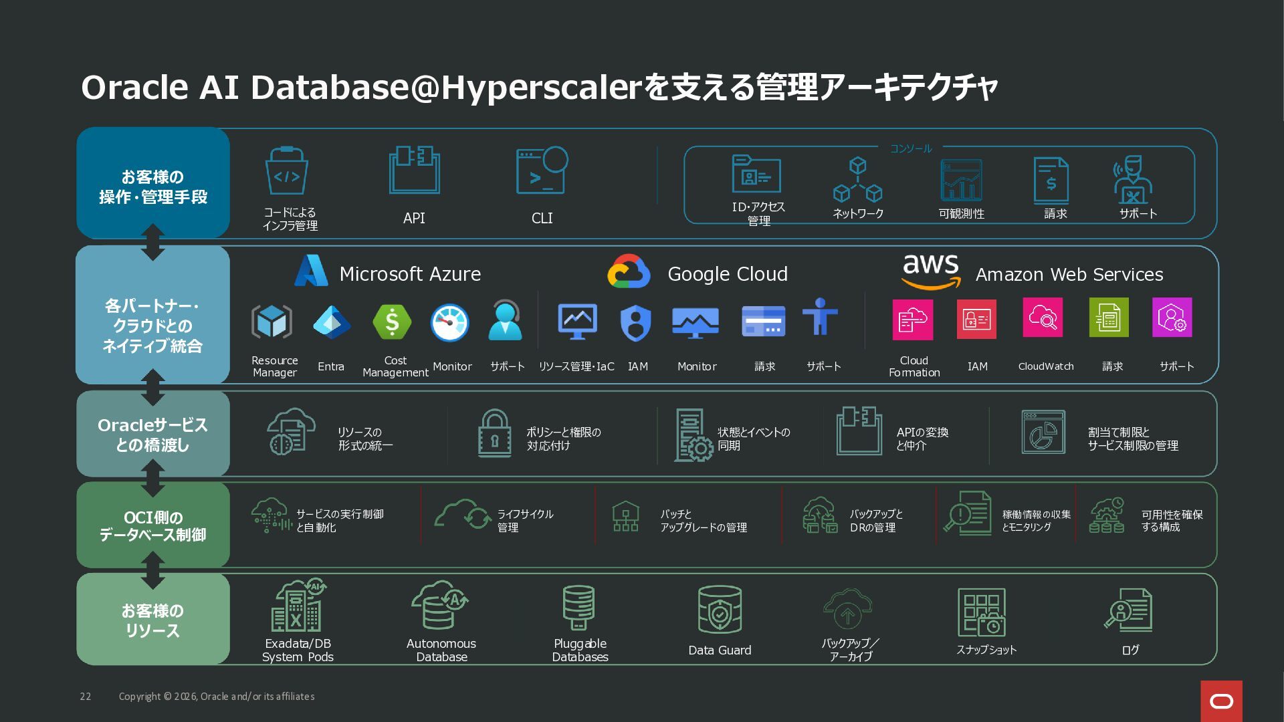Click the Pluggable Databases icon

pos(578,607)
